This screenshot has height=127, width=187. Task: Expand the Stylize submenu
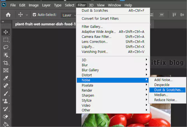pos(113,100)
